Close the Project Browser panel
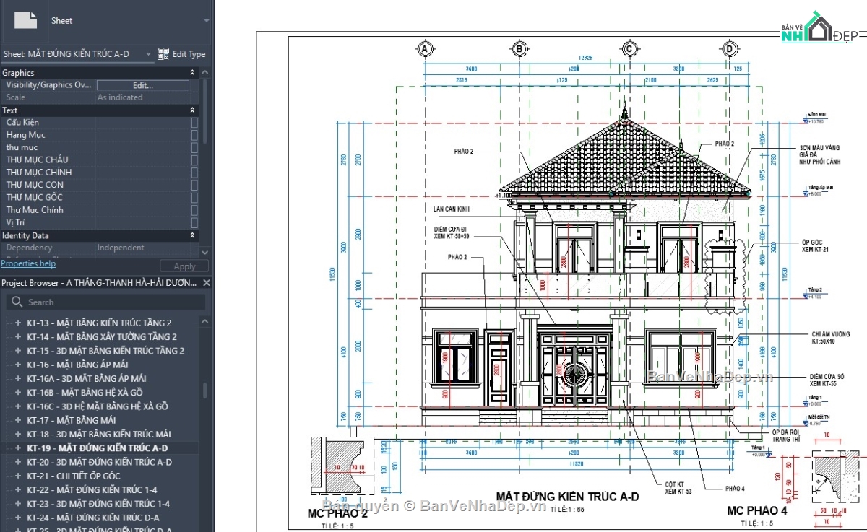This screenshot has height=532, width=867. (x=206, y=283)
